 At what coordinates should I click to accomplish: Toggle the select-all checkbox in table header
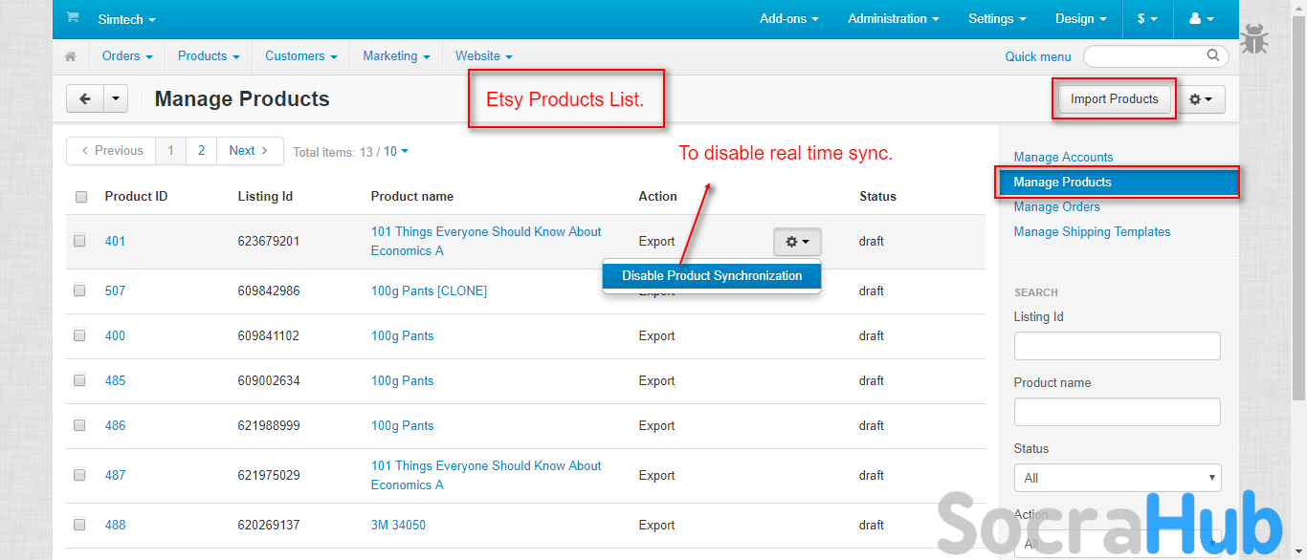81,197
